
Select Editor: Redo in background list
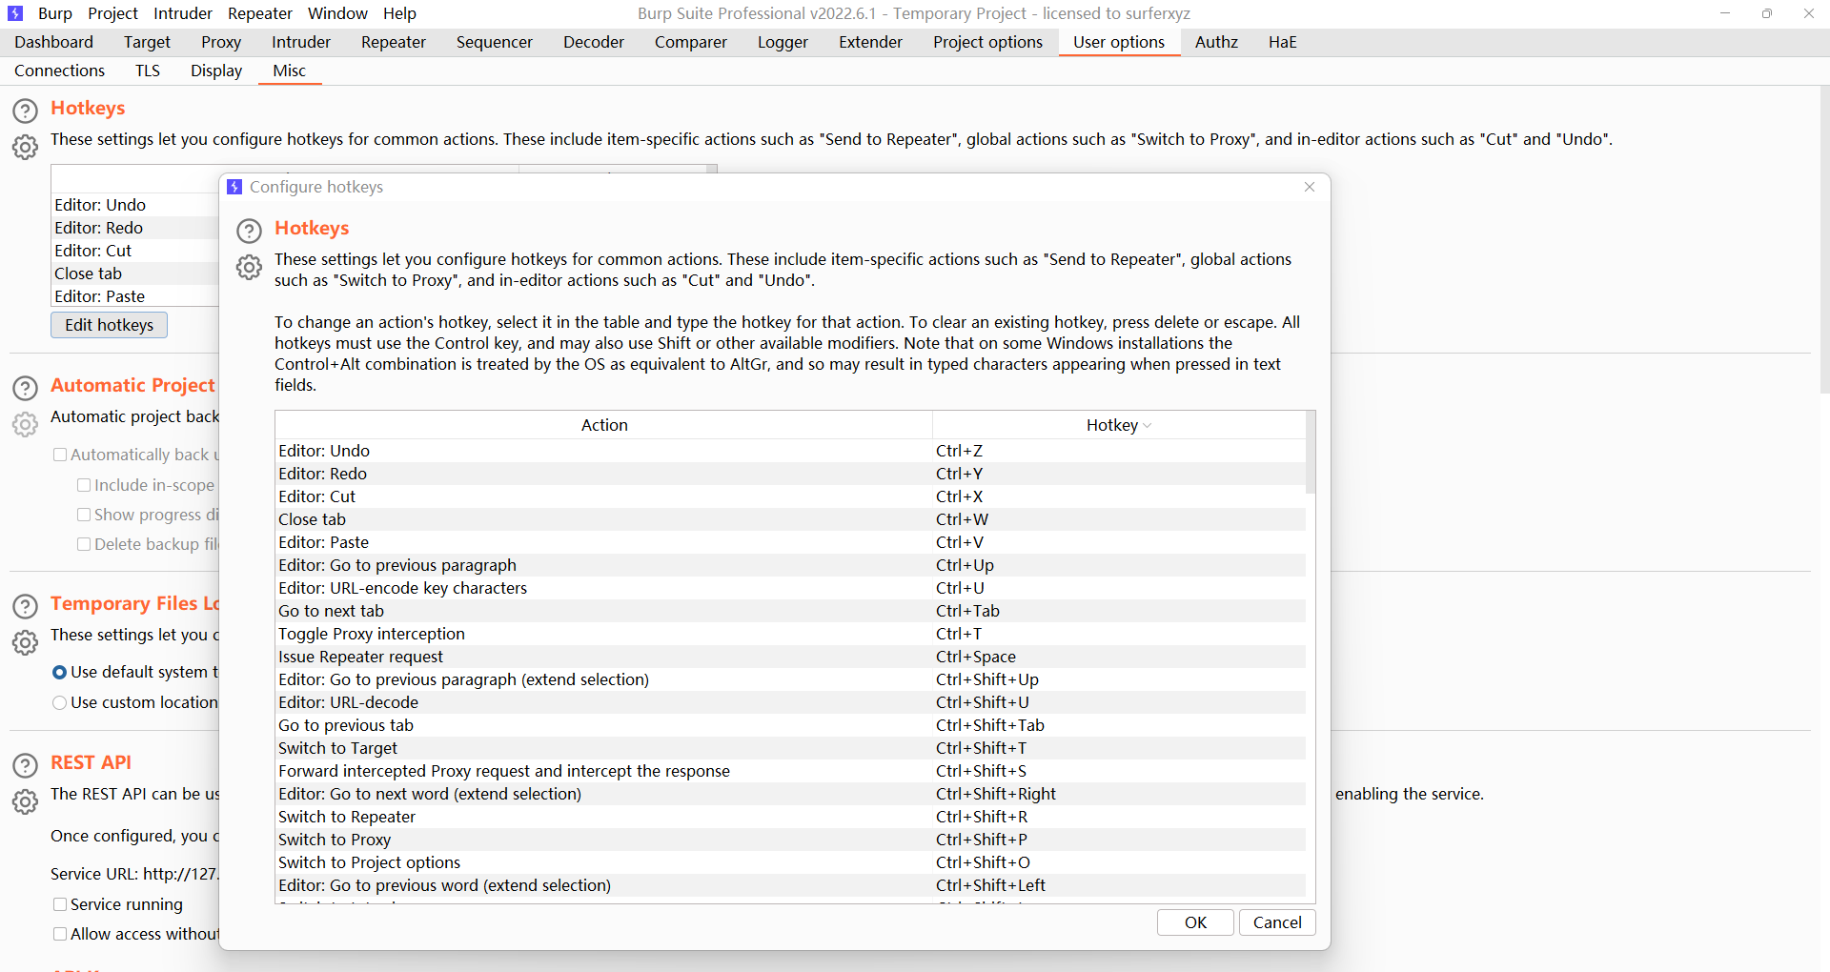(135, 228)
